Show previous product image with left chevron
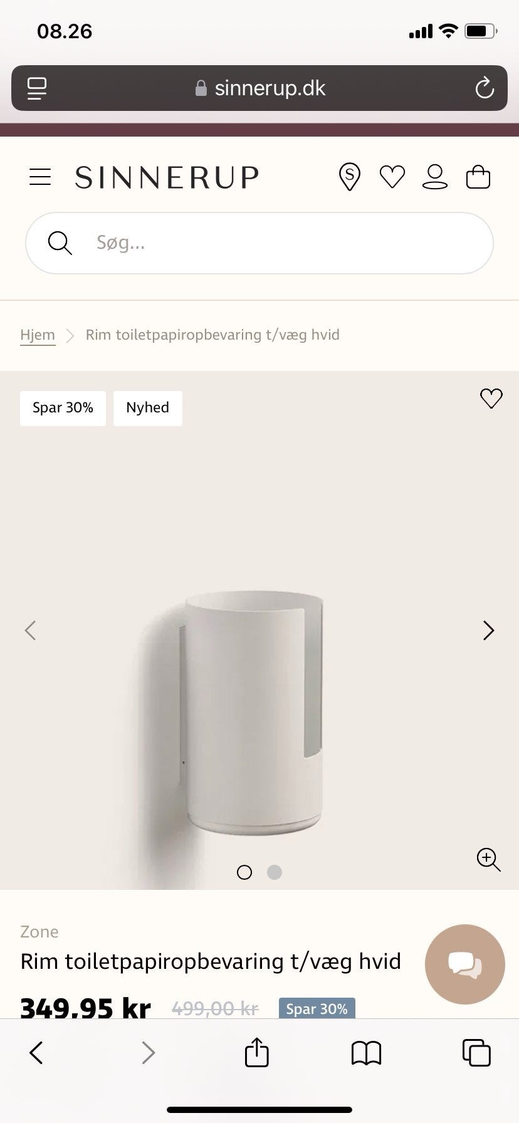The width and height of the screenshot is (519, 1123). point(30,630)
